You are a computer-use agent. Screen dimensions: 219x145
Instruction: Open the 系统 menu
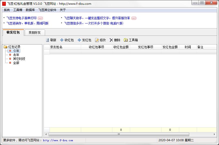[x=7, y=10]
